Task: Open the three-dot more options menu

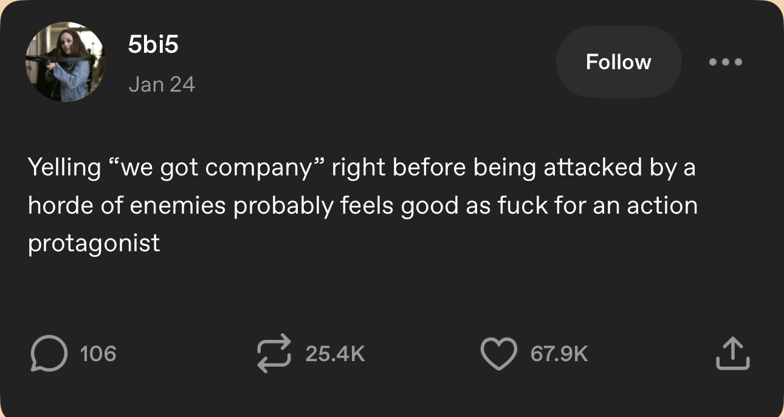Action: 726,62
